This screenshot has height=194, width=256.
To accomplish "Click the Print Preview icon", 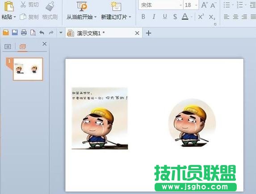I will point(33,32).
